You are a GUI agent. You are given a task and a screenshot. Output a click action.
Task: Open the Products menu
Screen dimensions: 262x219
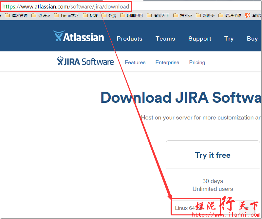coord(129,39)
